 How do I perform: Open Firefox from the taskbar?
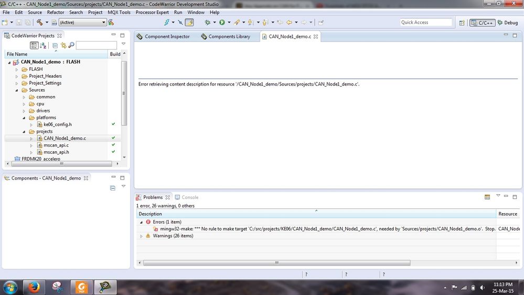pyautogui.click(x=34, y=287)
